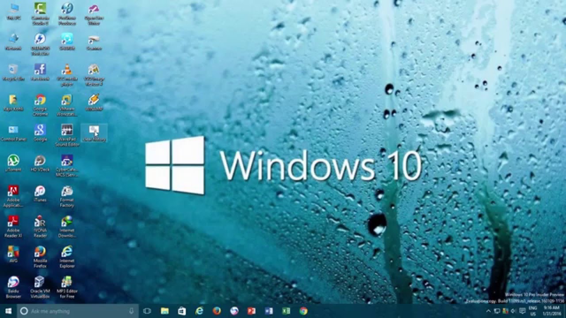Open Excel from the taskbar

click(286, 311)
